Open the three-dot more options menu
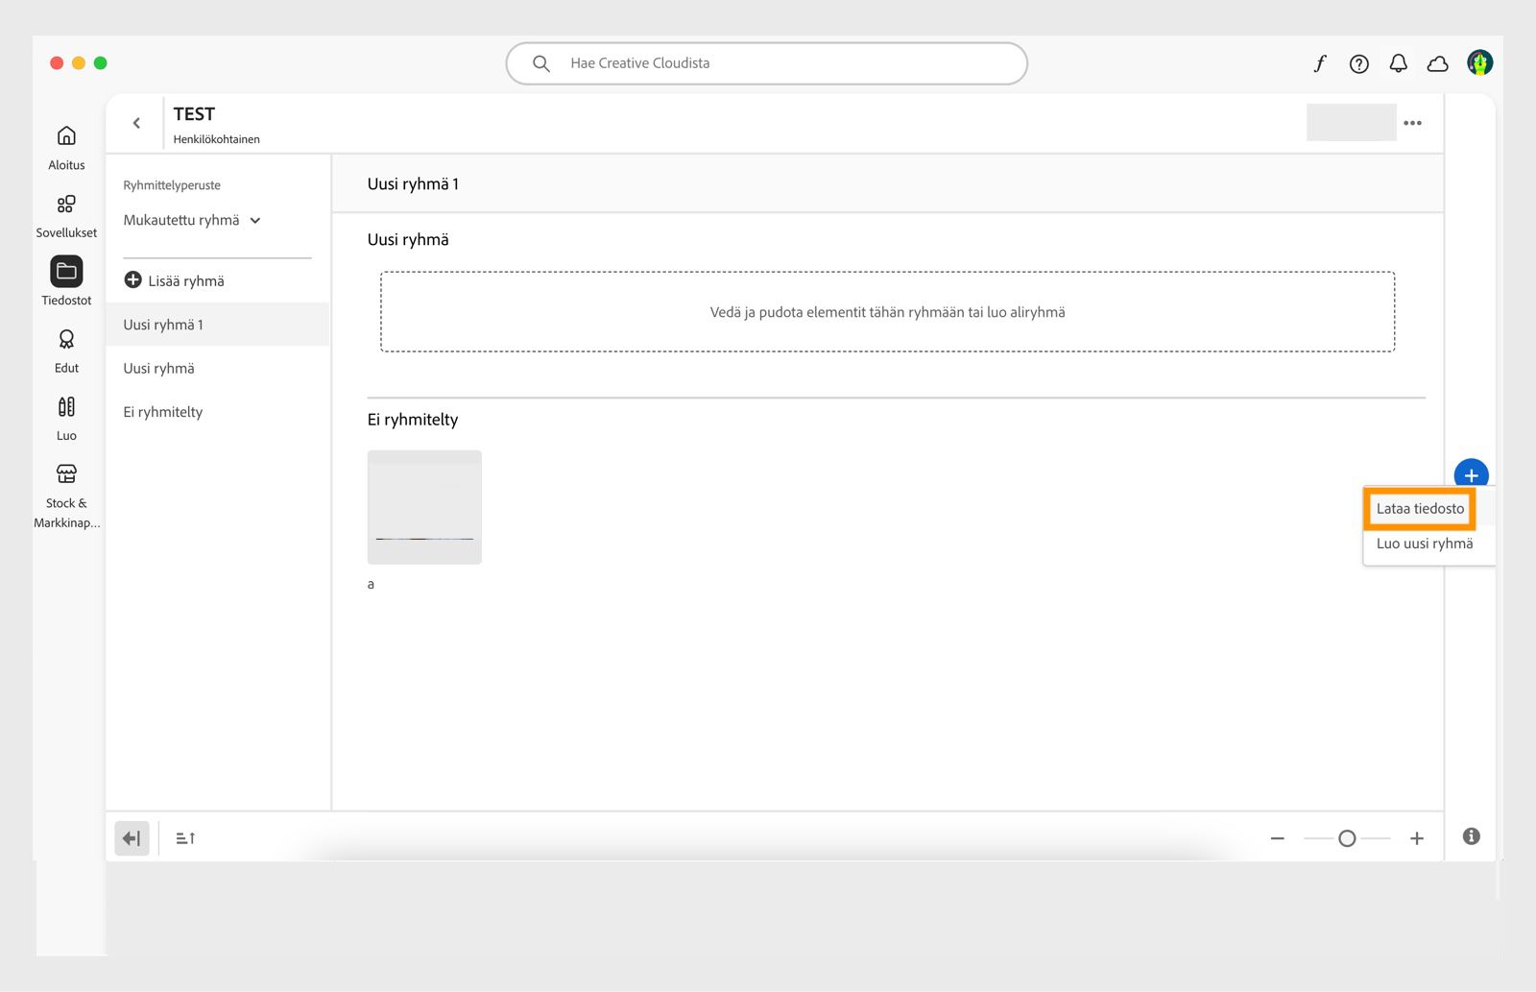Viewport: 1536px width, 992px height. [x=1412, y=123]
